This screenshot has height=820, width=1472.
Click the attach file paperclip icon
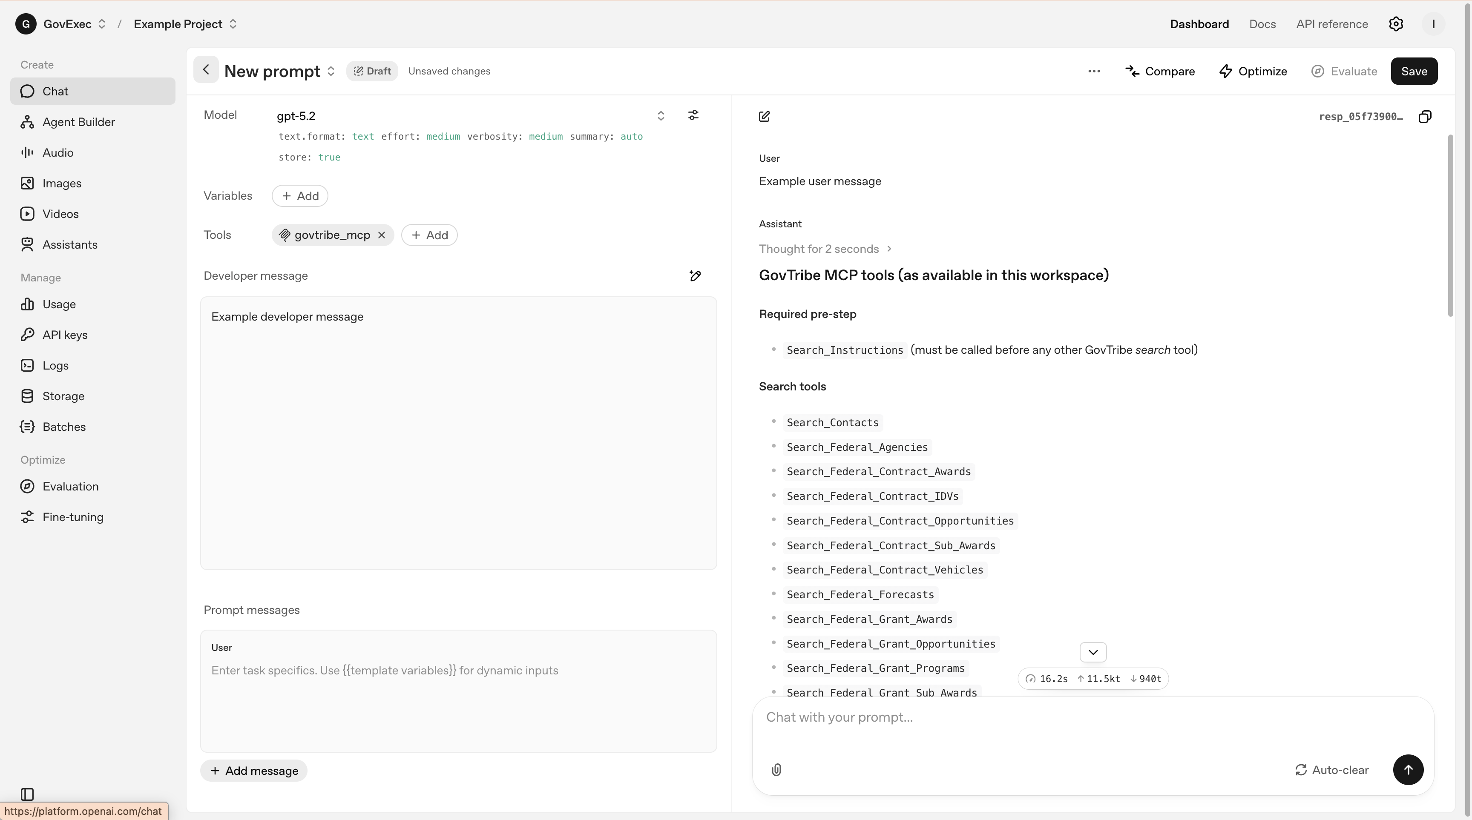[x=776, y=770]
